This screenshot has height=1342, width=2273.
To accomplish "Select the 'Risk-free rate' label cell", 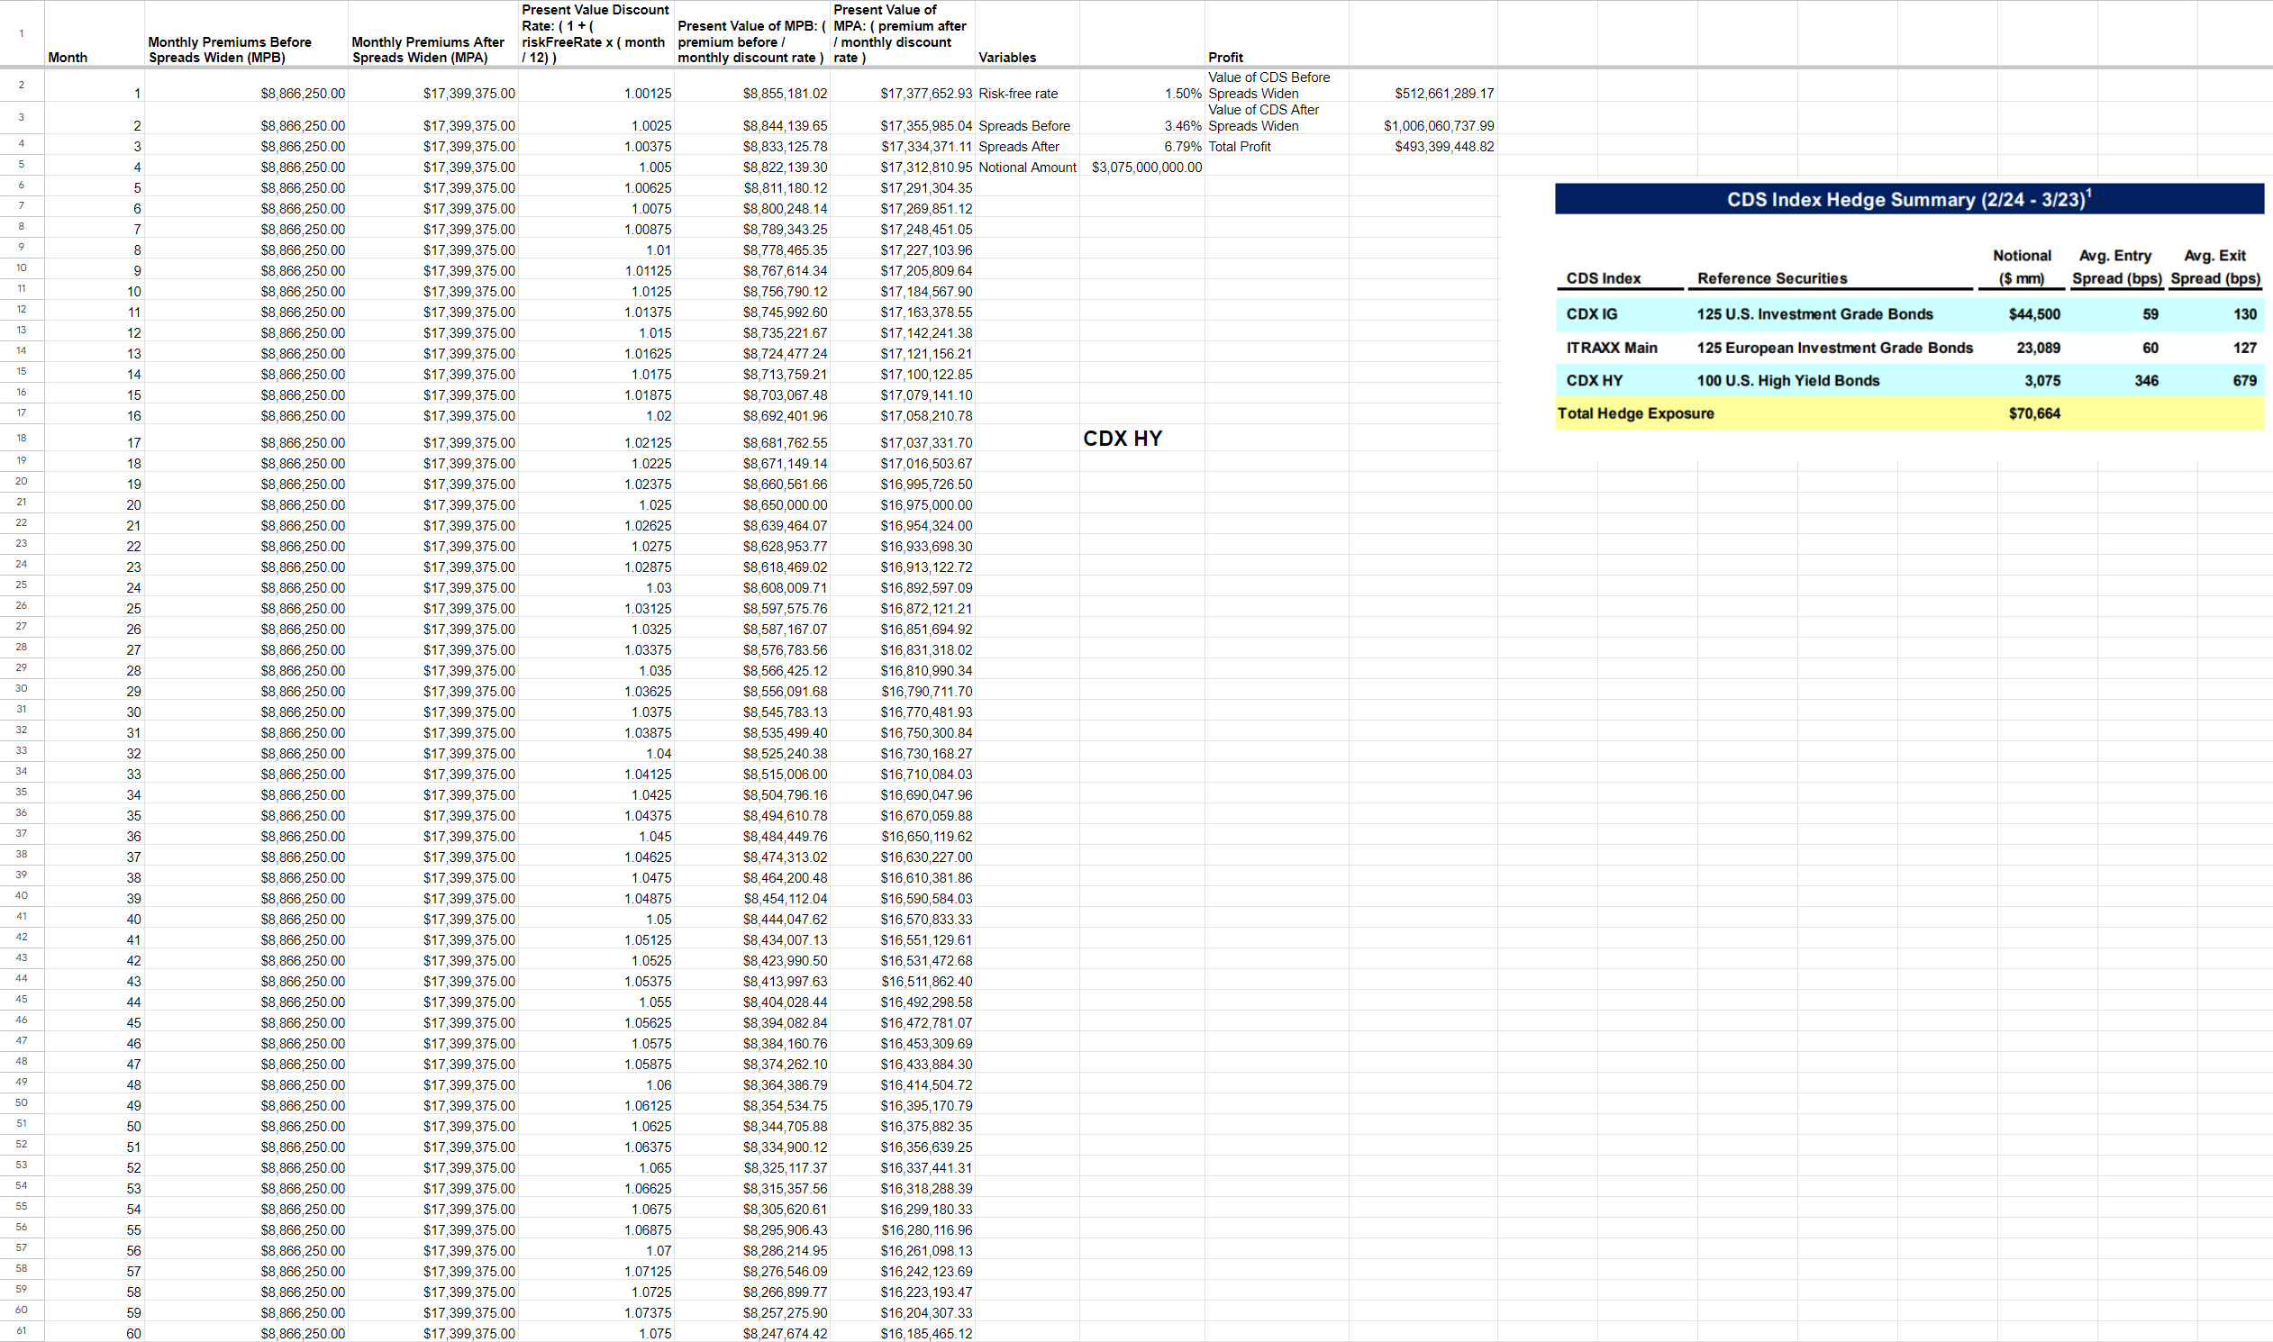I will point(1028,86).
